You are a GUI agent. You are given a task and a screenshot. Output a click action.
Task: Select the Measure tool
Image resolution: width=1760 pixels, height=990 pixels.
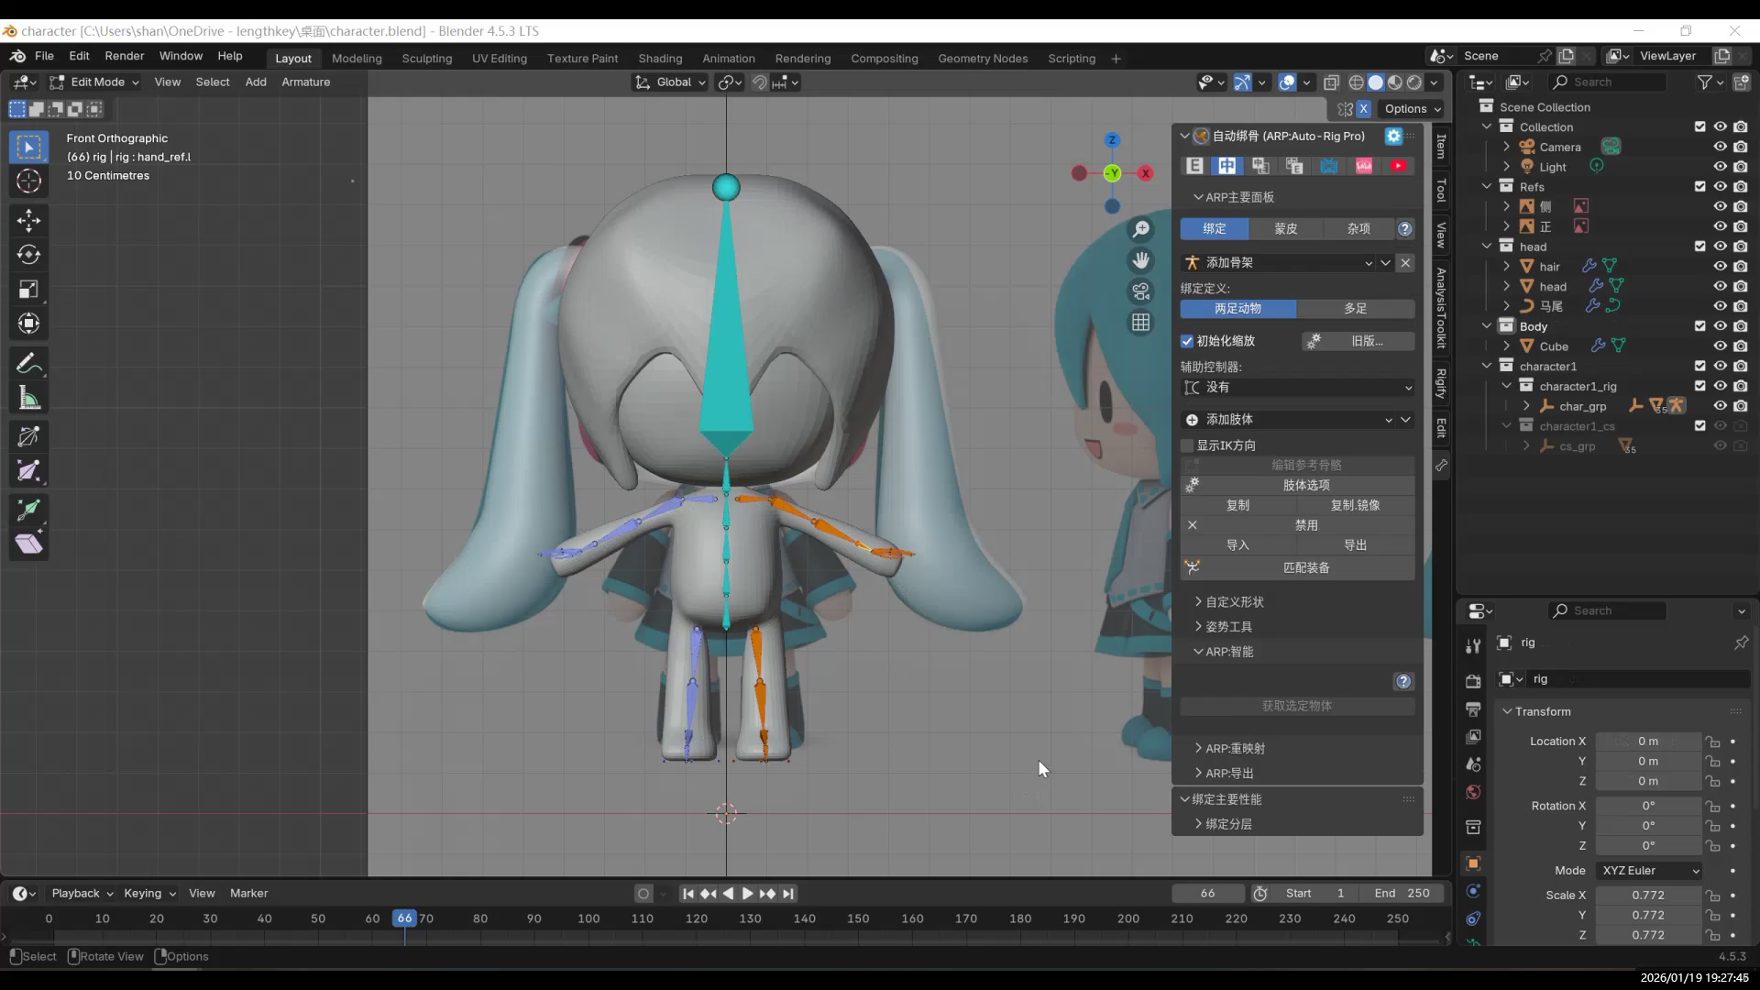(28, 399)
